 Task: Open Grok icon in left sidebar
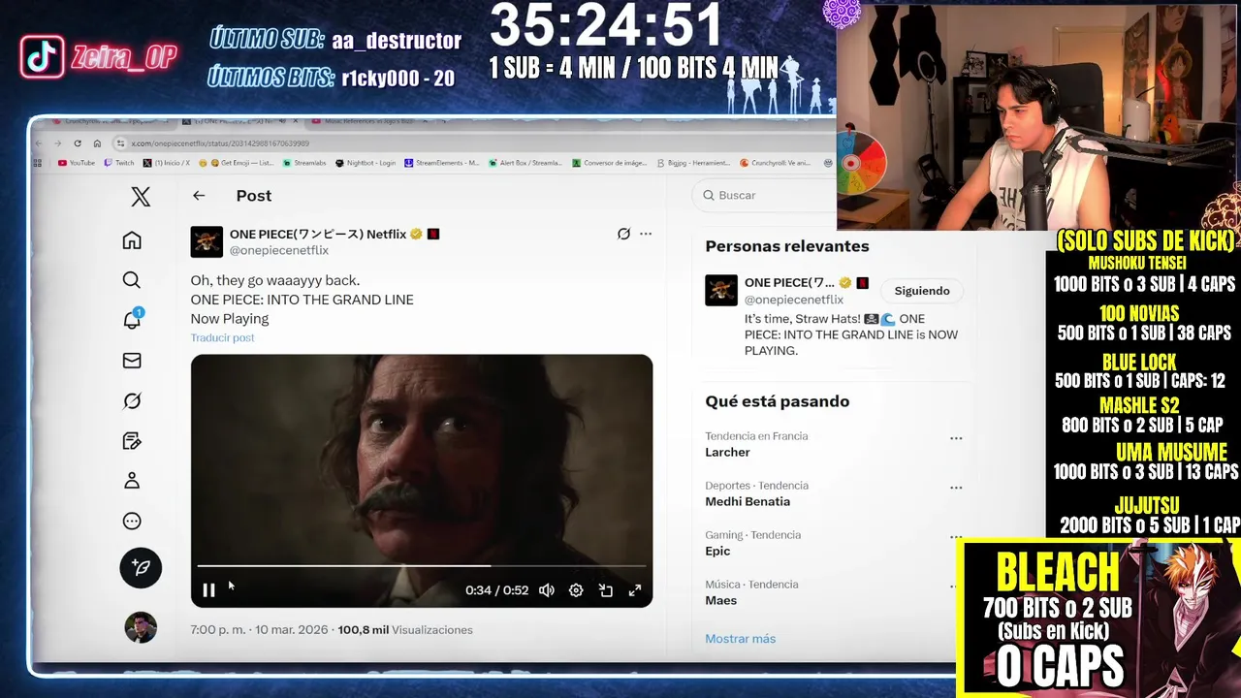click(132, 400)
